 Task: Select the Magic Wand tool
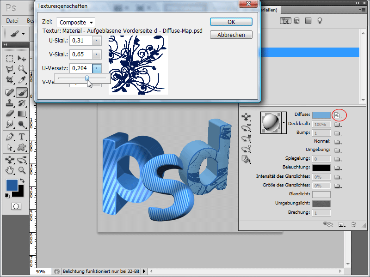pos(22,69)
